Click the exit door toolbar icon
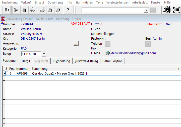The width and height of the screenshot is (181, 127). 7,10
